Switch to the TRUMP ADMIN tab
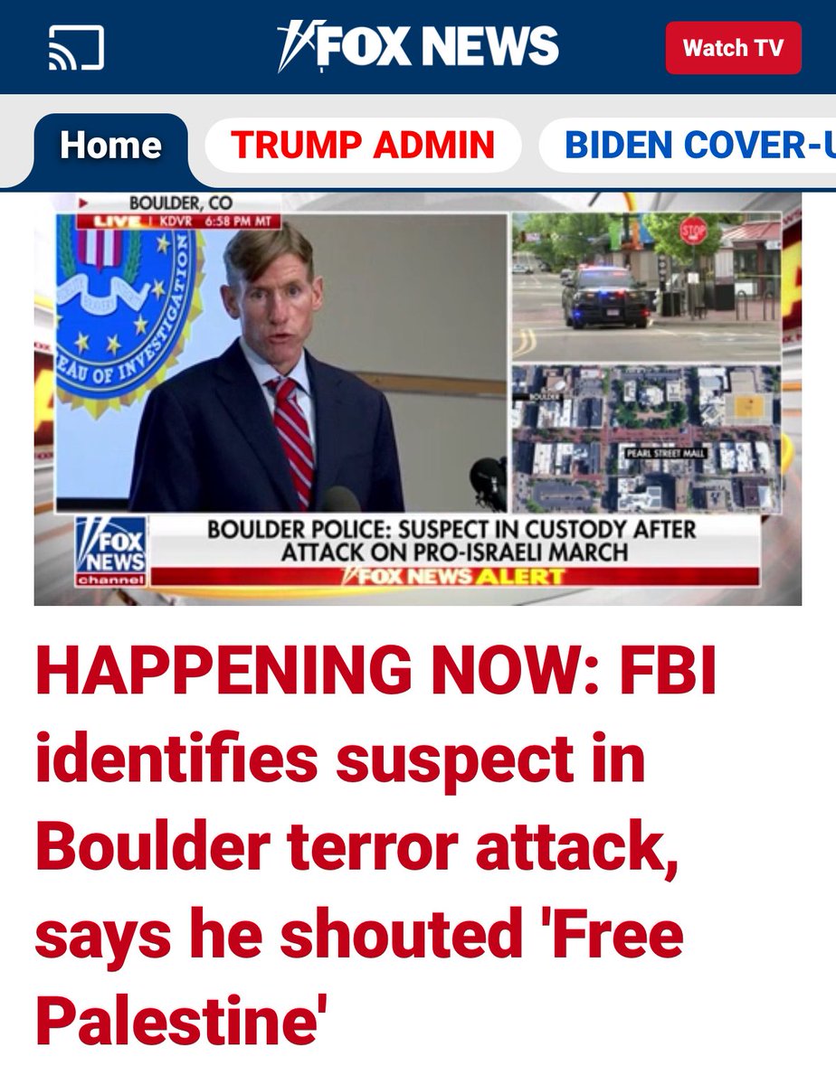Viewport: 836px width, 1085px height. click(x=363, y=146)
